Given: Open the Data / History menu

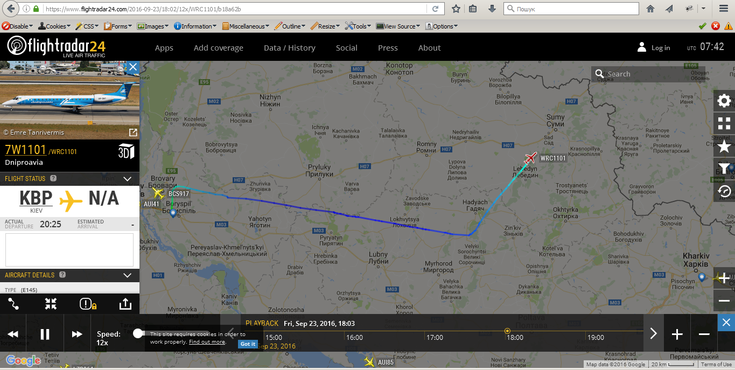Looking at the screenshot, I should pyautogui.click(x=290, y=48).
